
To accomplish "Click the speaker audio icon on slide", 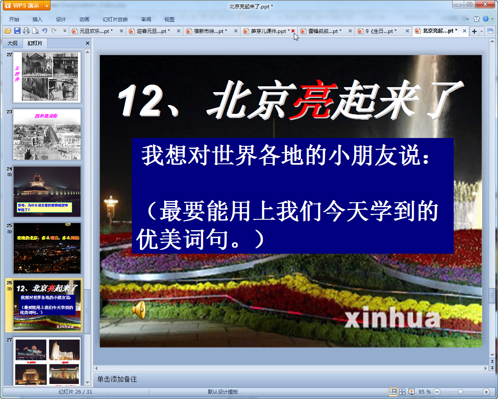I will [139, 310].
